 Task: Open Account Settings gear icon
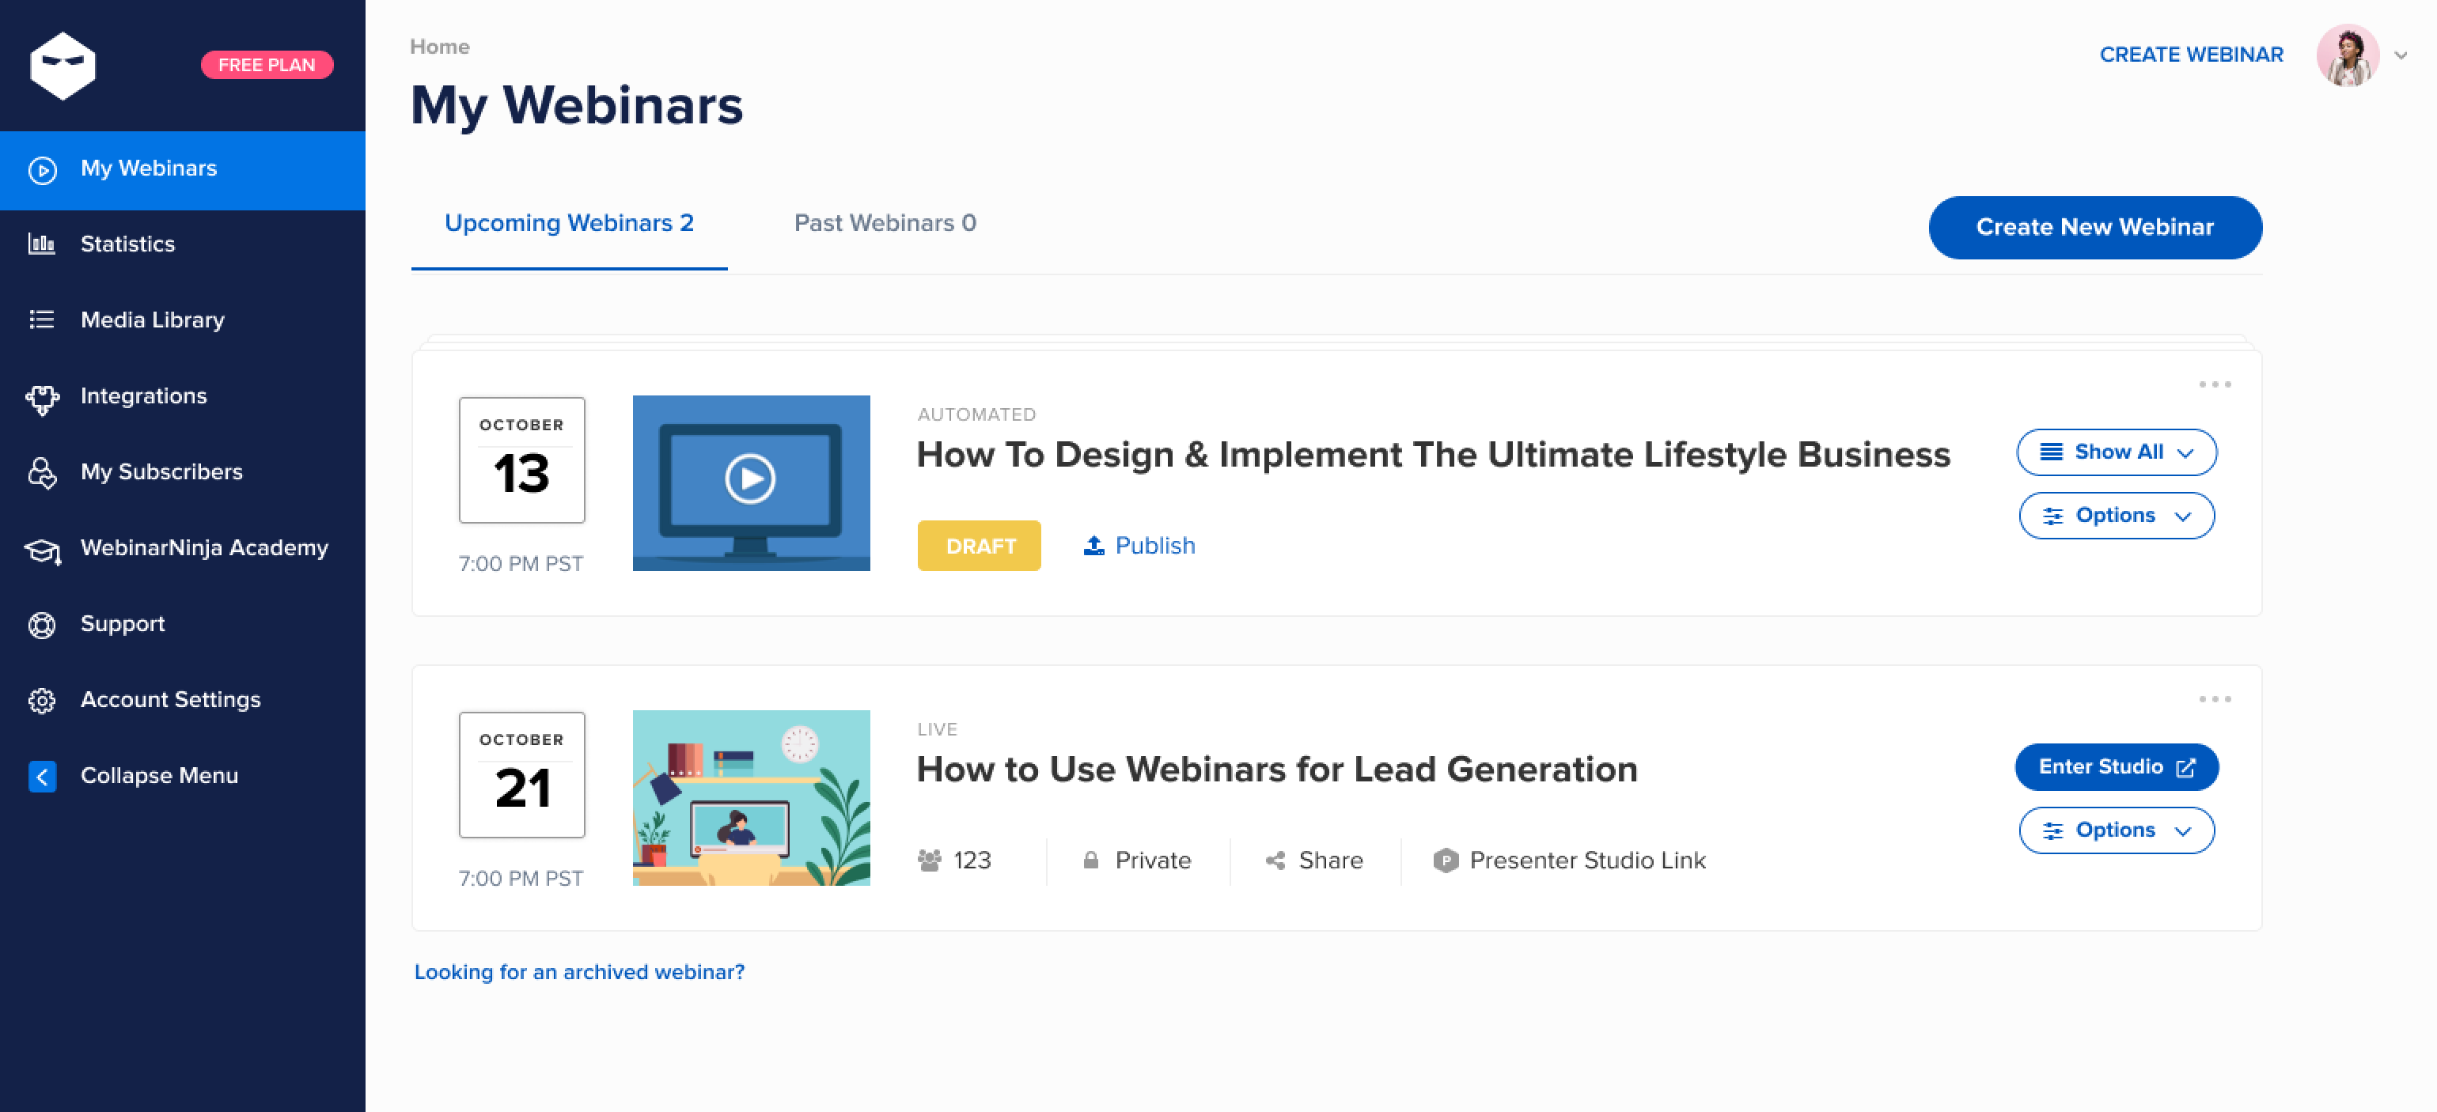point(42,701)
